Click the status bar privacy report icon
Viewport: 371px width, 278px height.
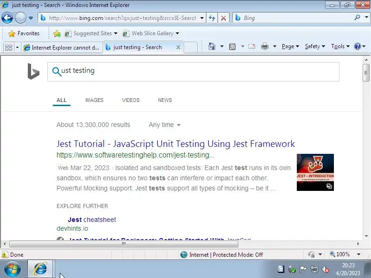tap(311, 254)
